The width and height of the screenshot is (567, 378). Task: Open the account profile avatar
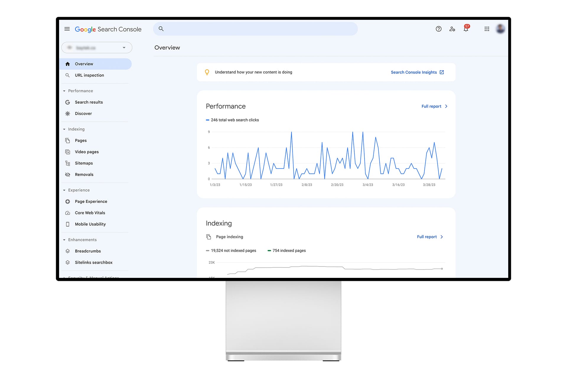[500, 29]
